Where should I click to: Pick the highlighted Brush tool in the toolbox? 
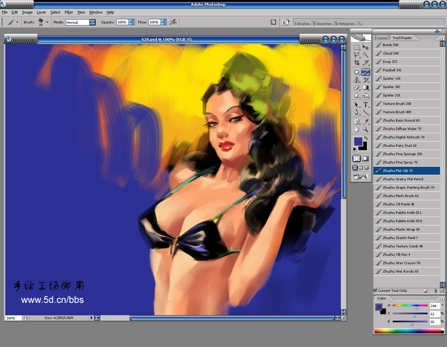(365, 72)
